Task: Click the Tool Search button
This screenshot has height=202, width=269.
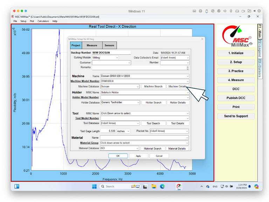Action: 153,123
